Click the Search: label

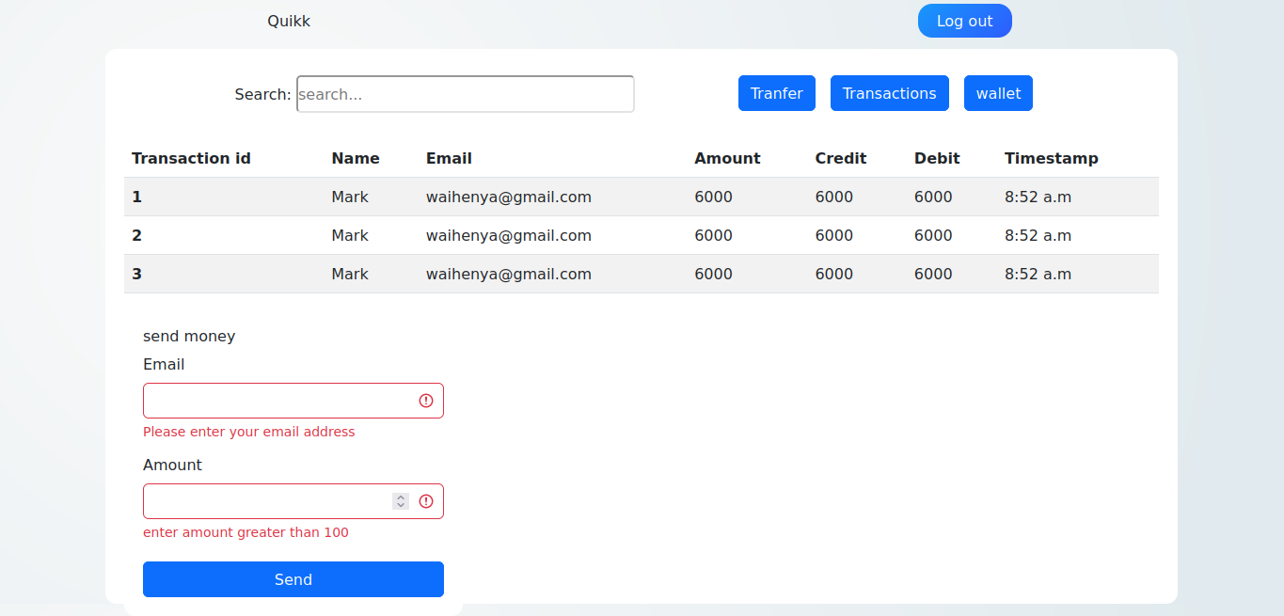point(262,94)
